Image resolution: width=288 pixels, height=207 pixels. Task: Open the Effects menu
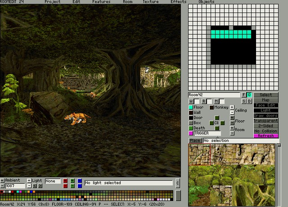coord(178,2)
